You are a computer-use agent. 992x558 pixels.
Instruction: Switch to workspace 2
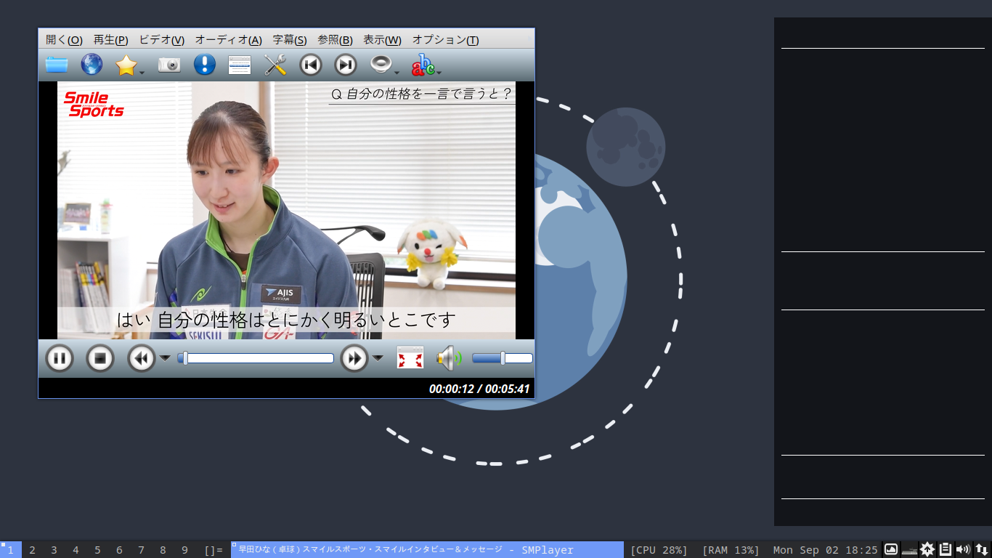(33, 550)
